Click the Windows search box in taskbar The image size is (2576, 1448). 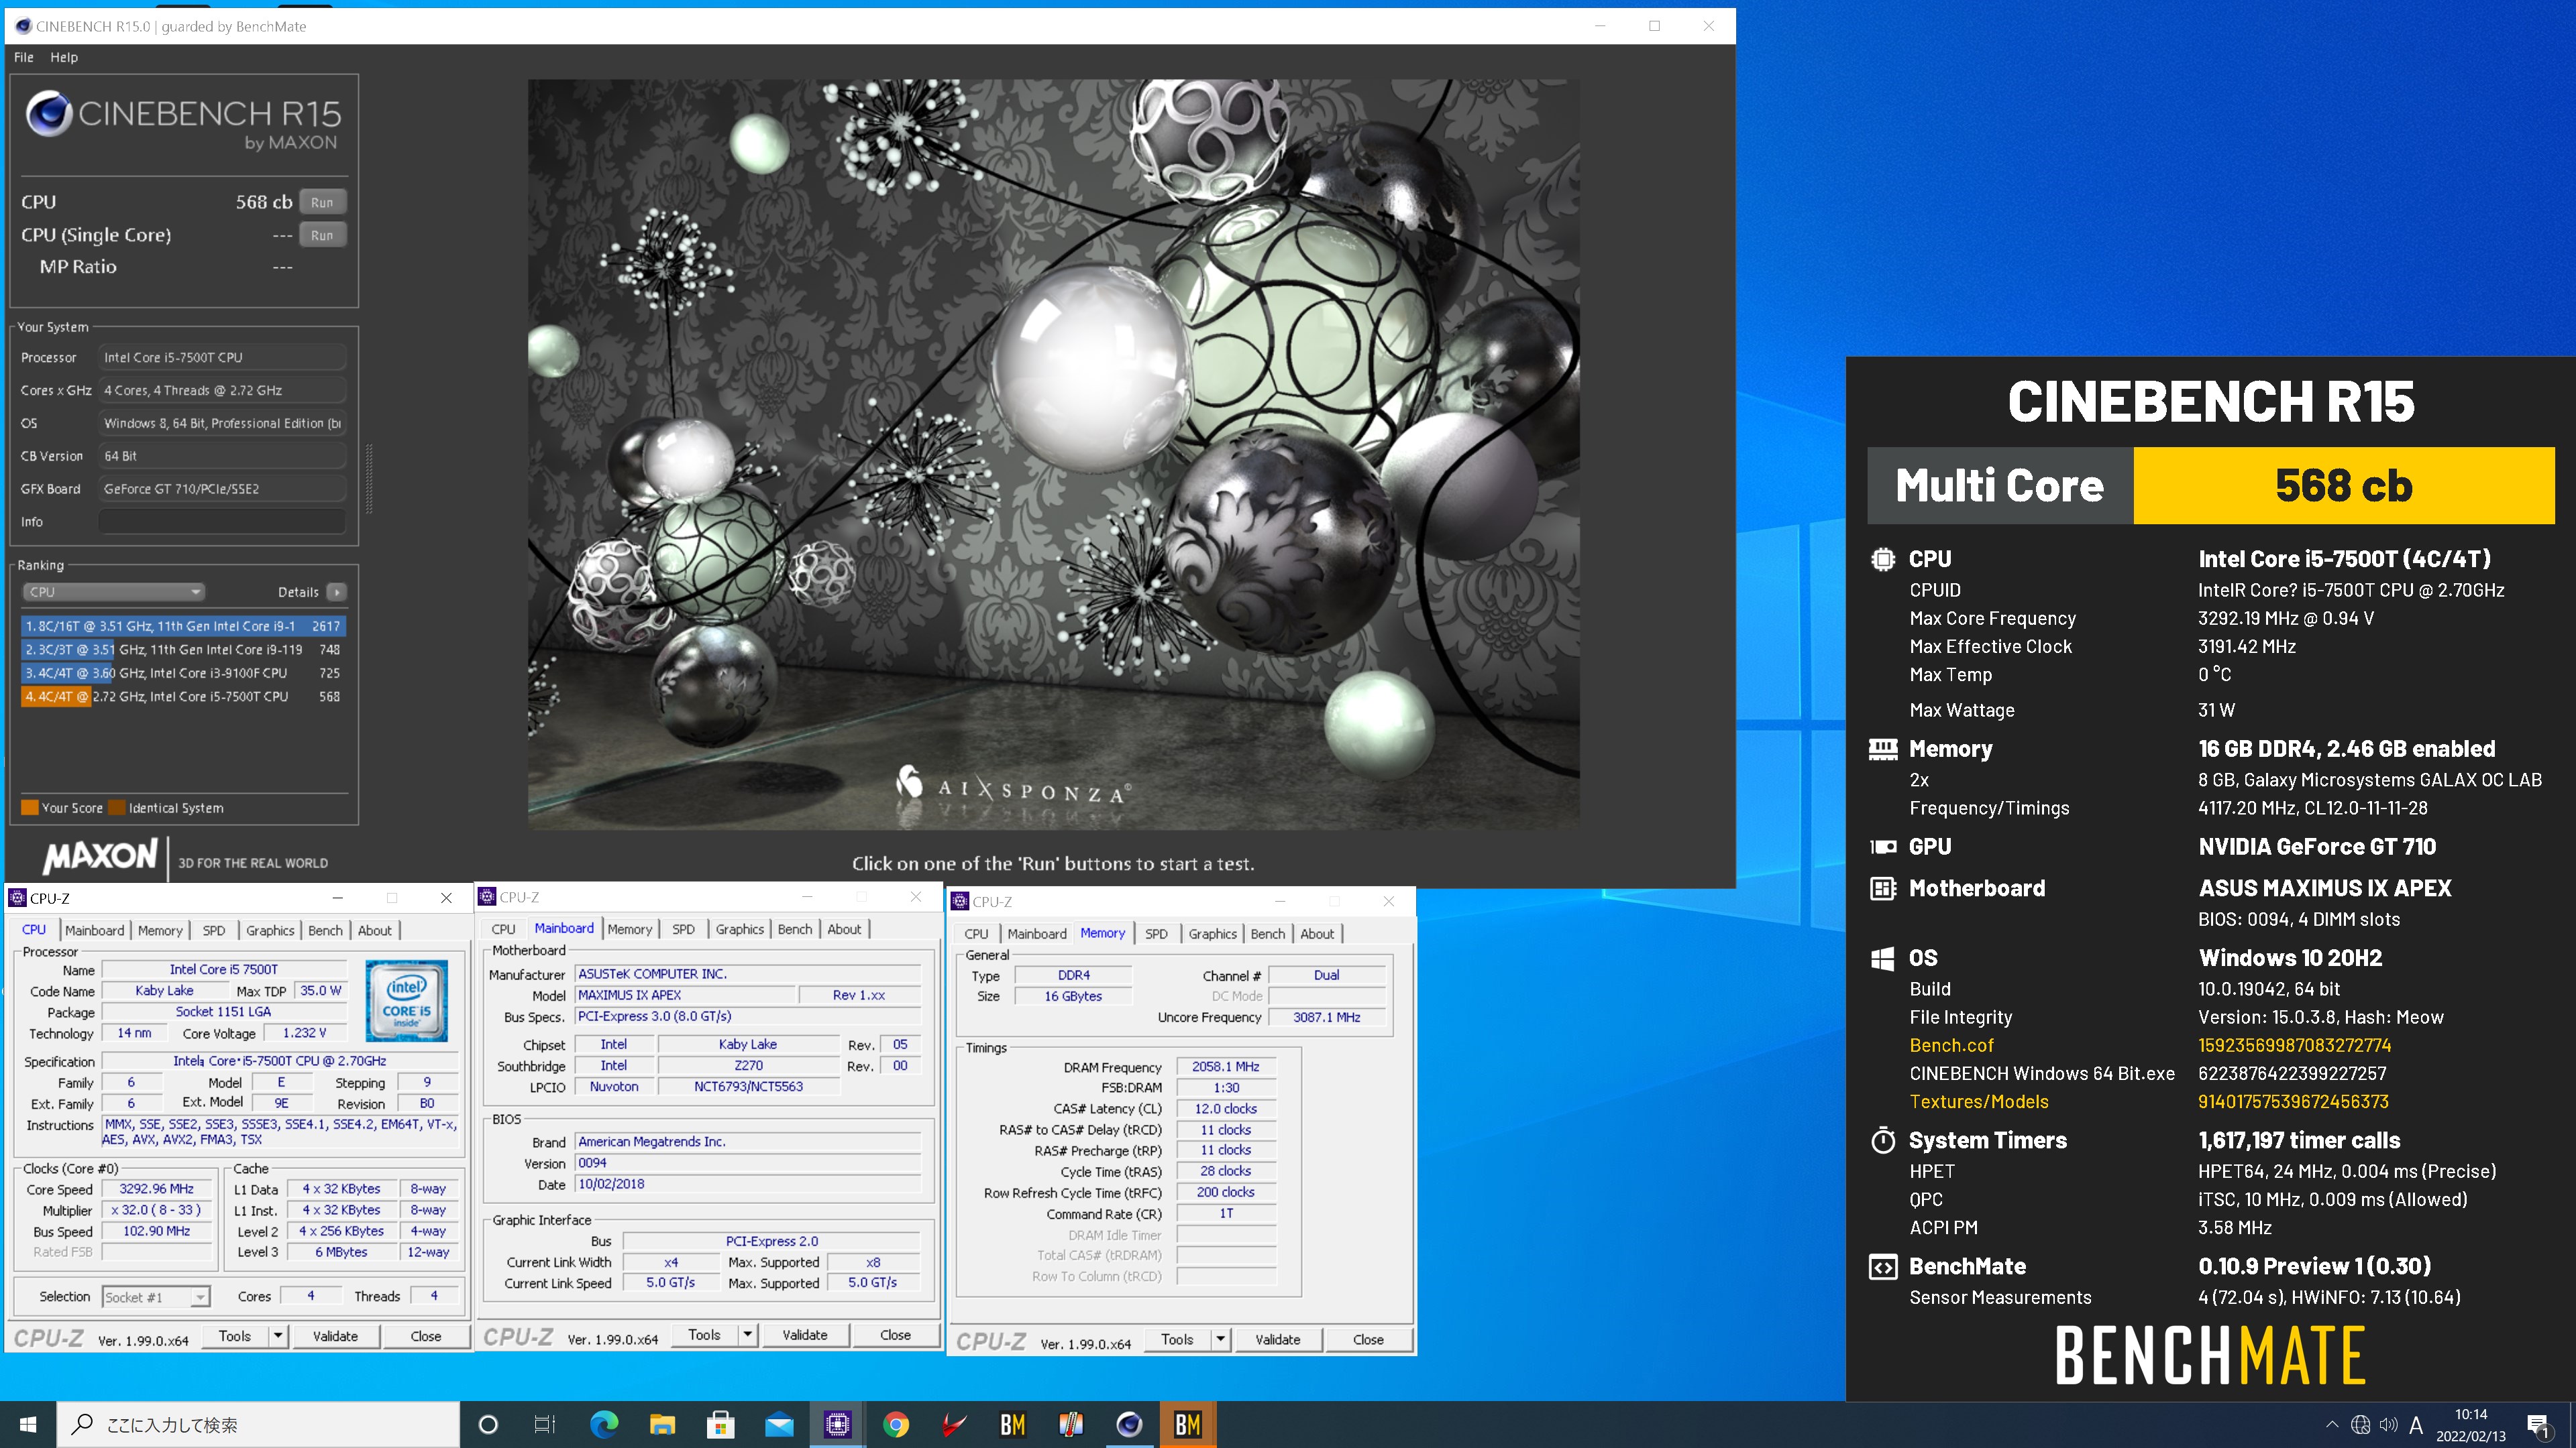coord(258,1424)
